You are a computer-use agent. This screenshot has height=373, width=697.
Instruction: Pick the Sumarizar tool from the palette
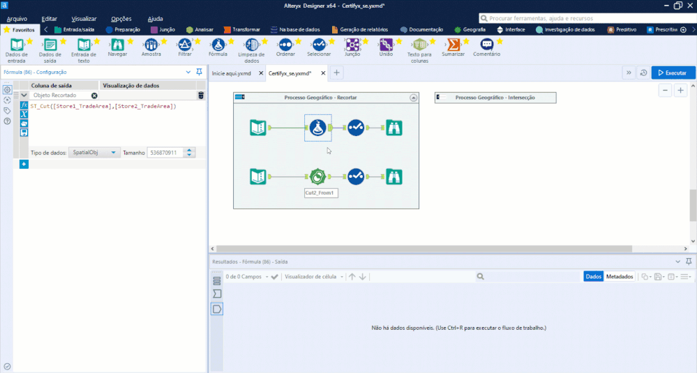(x=453, y=46)
